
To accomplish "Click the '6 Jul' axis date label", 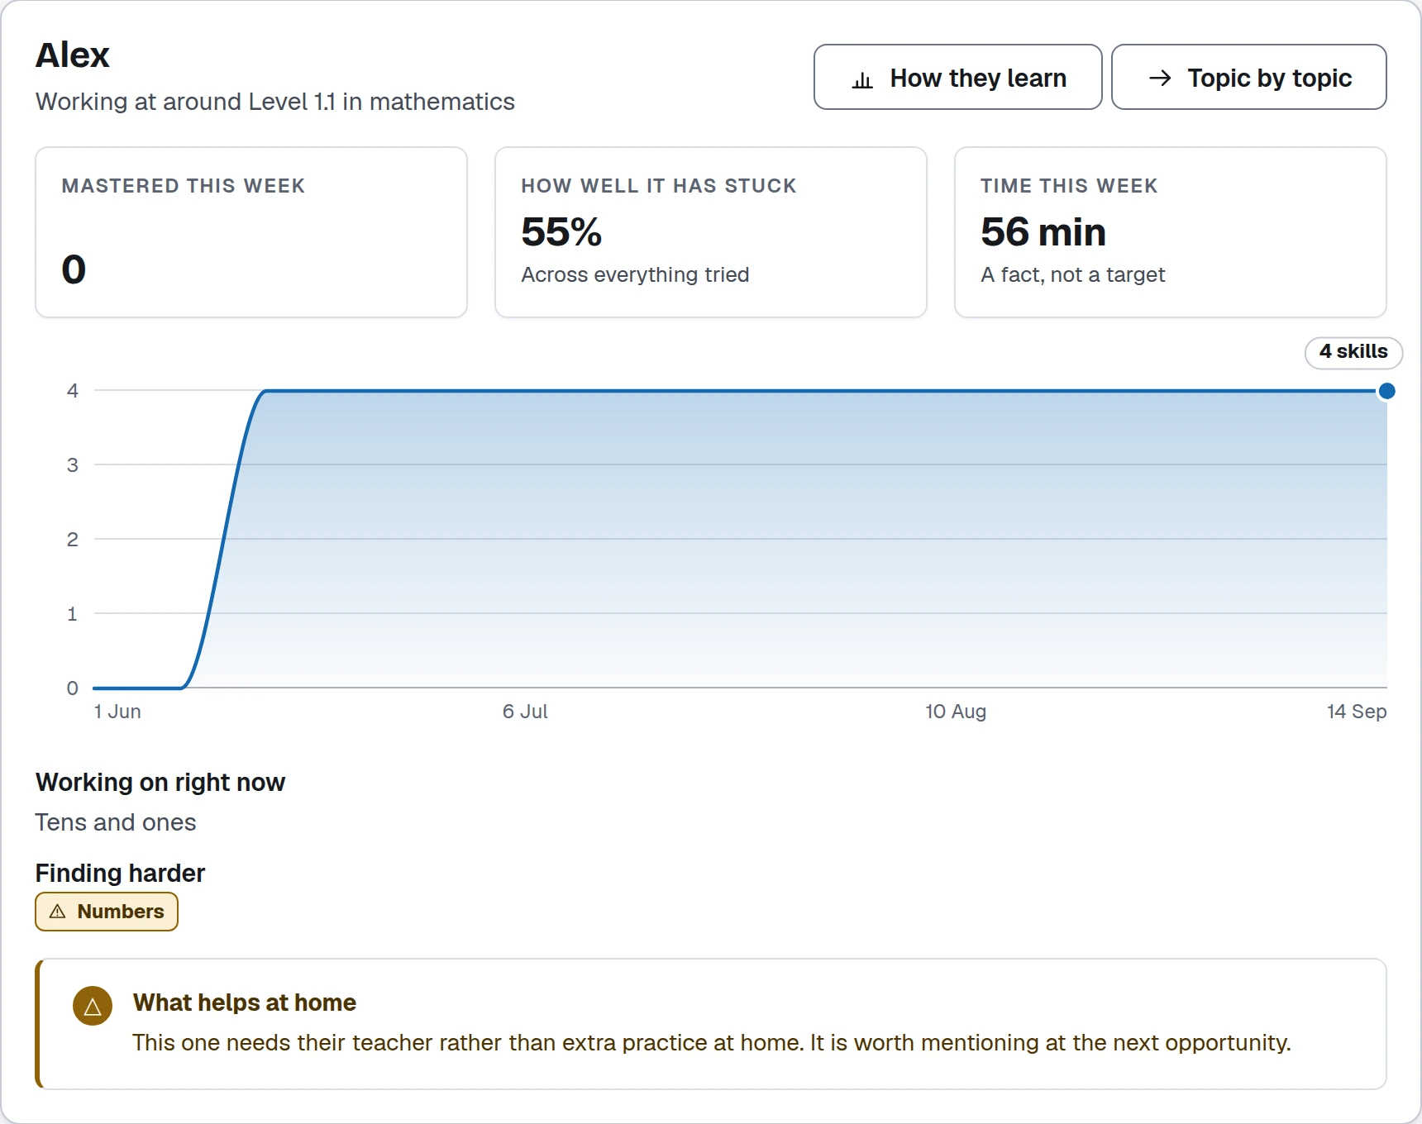I will [x=525, y=712].
